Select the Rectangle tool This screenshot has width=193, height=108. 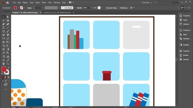[x=3, y=31]
